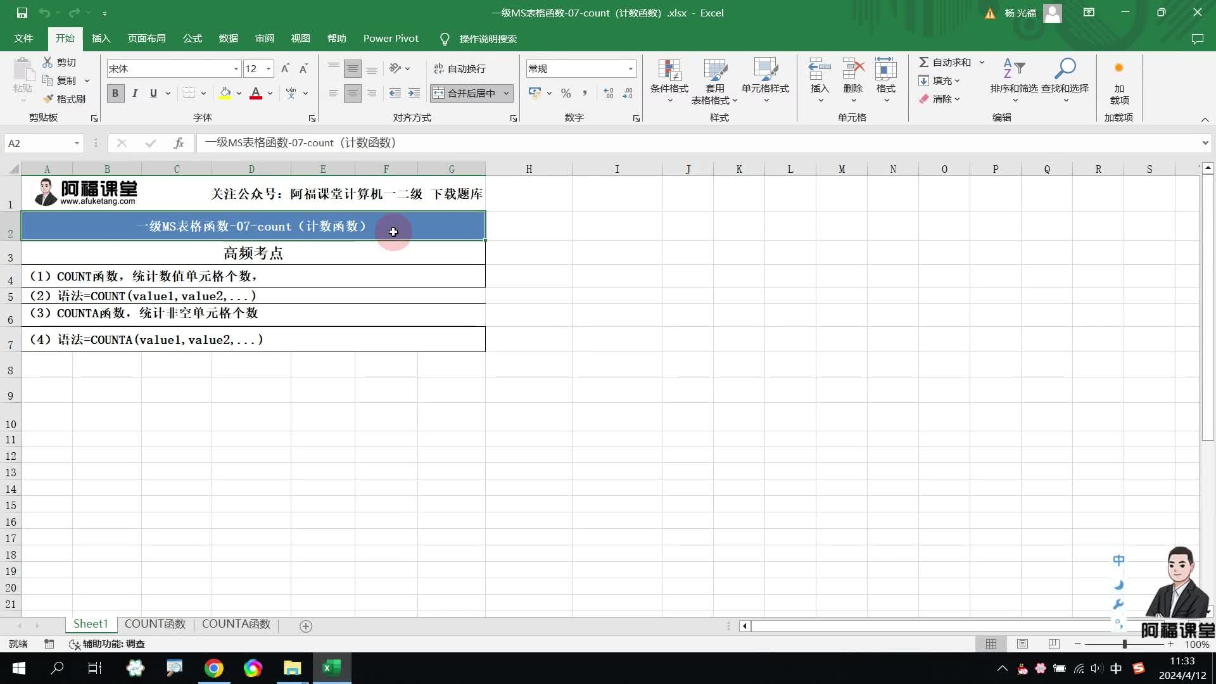Open the Add-ins (加载项) button

click(1119, 81)
